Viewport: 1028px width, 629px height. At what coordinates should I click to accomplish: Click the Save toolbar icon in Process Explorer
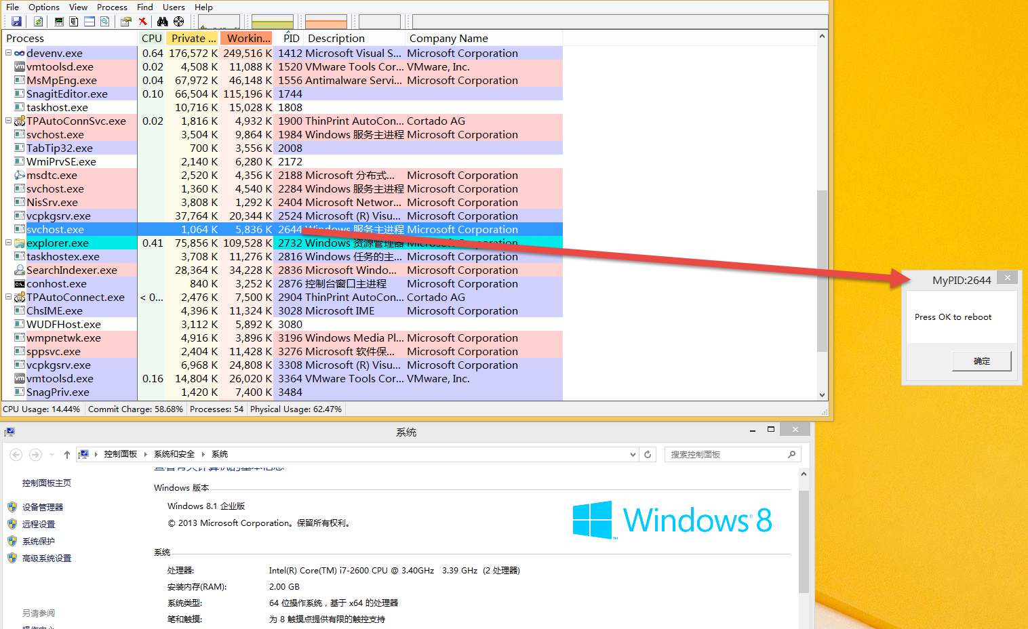(x=16, y=22)
